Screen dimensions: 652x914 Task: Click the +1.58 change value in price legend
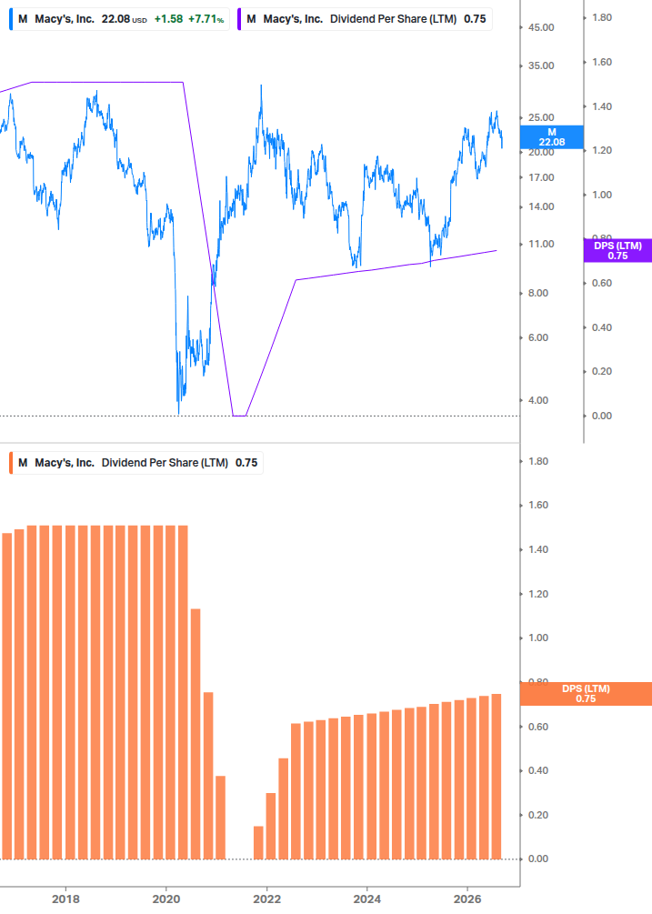coord(168,19)
